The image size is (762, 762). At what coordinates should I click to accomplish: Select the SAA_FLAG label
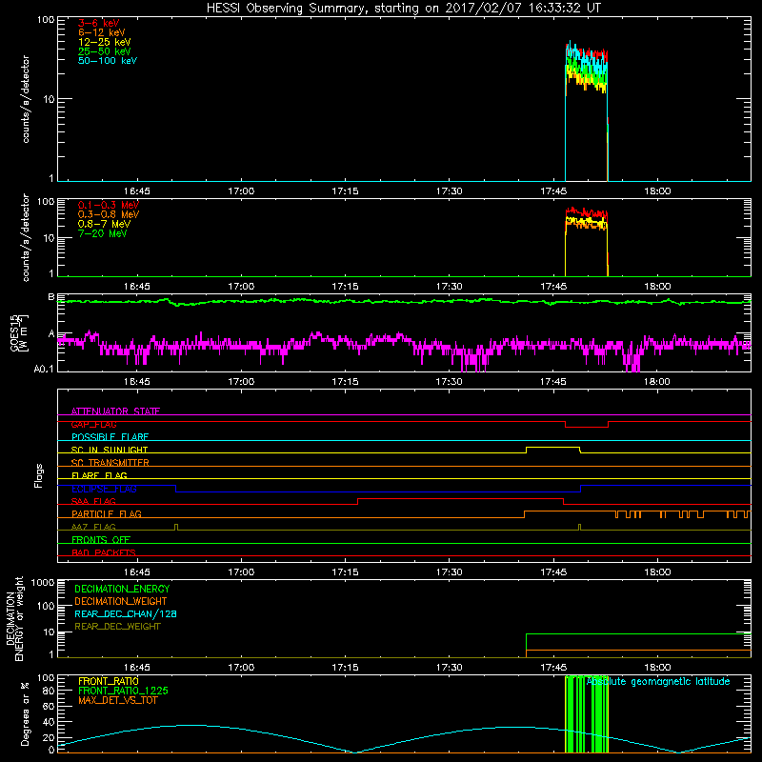(93, 501)
